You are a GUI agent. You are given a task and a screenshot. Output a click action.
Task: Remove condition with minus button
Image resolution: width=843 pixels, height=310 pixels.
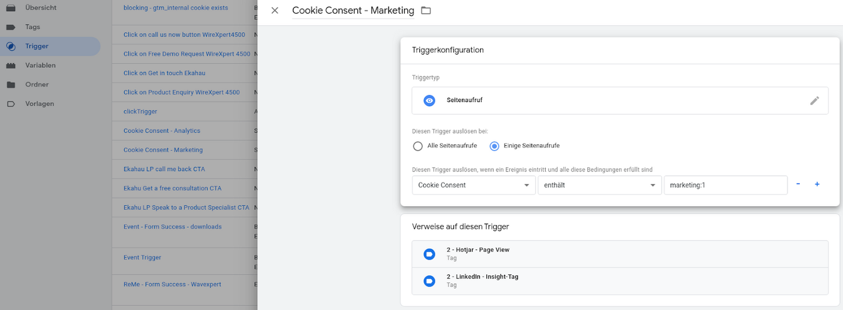tap(798, 184)
